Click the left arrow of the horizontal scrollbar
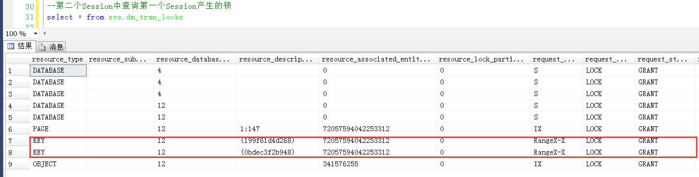Image resolution: width=699 pixels, height=177 pixels. point(45,33)
